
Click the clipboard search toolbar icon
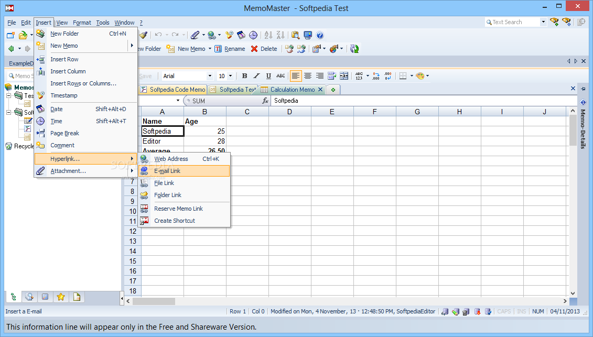[295, 35]
